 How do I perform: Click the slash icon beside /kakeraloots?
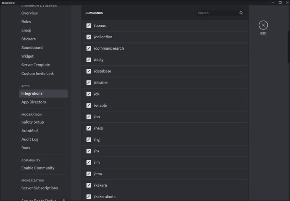89,196
